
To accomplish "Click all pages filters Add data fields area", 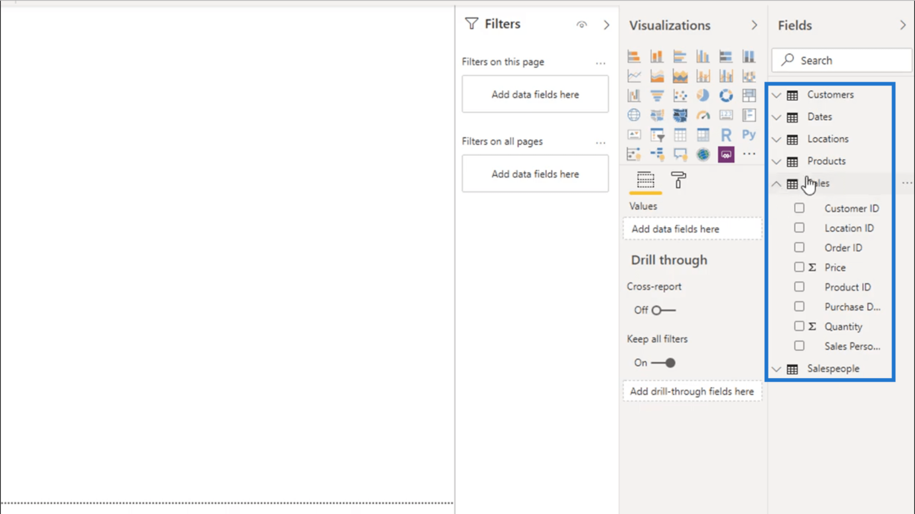I will (x=535, y=174).
